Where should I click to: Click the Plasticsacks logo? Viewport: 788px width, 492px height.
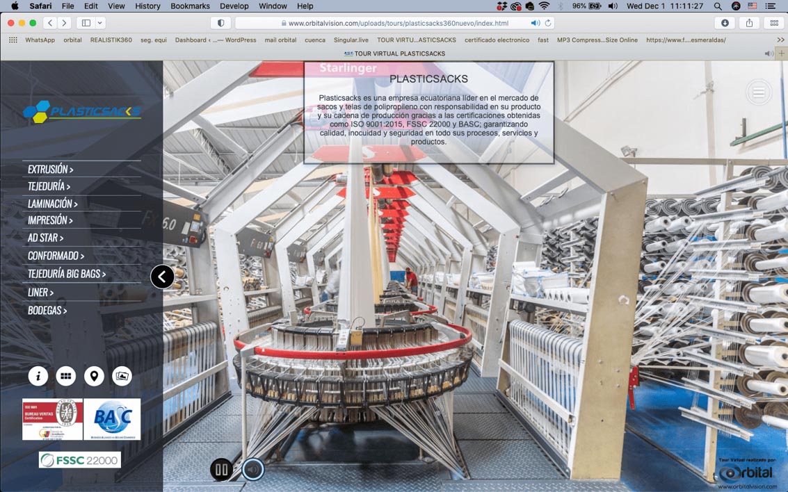pyautogui.click(x=82, y=111)
